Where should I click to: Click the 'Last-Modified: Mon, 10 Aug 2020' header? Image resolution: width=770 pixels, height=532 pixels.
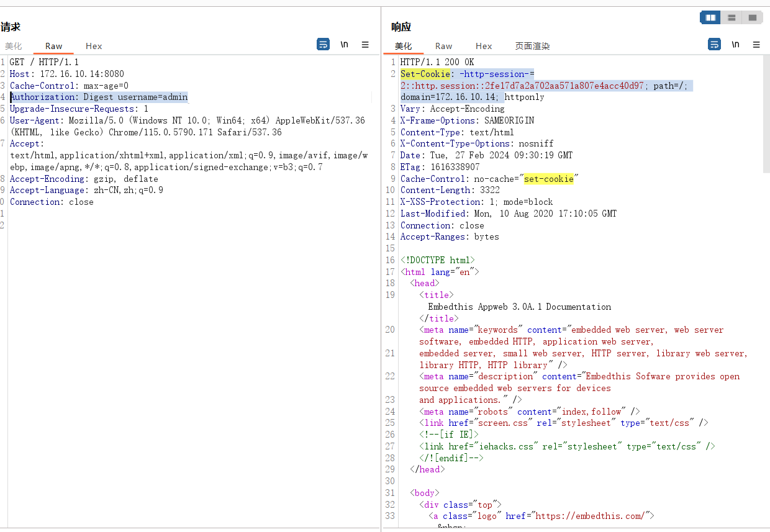coord(509,214)
